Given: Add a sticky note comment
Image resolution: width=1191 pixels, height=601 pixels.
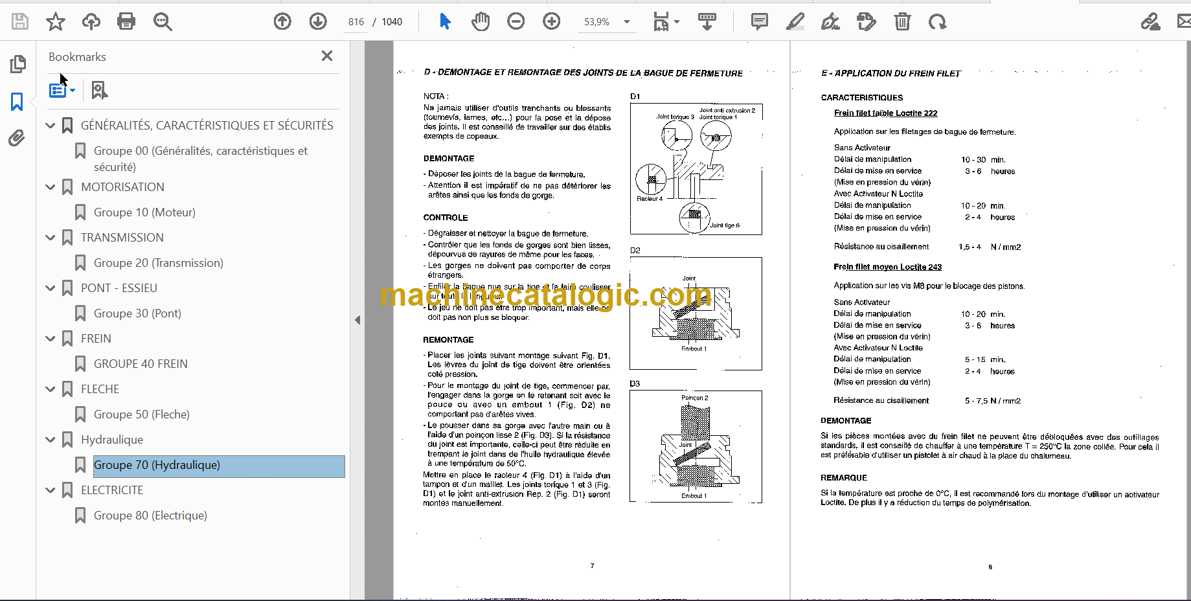Looking at the screenshot, I should click(x=760, y=21).
